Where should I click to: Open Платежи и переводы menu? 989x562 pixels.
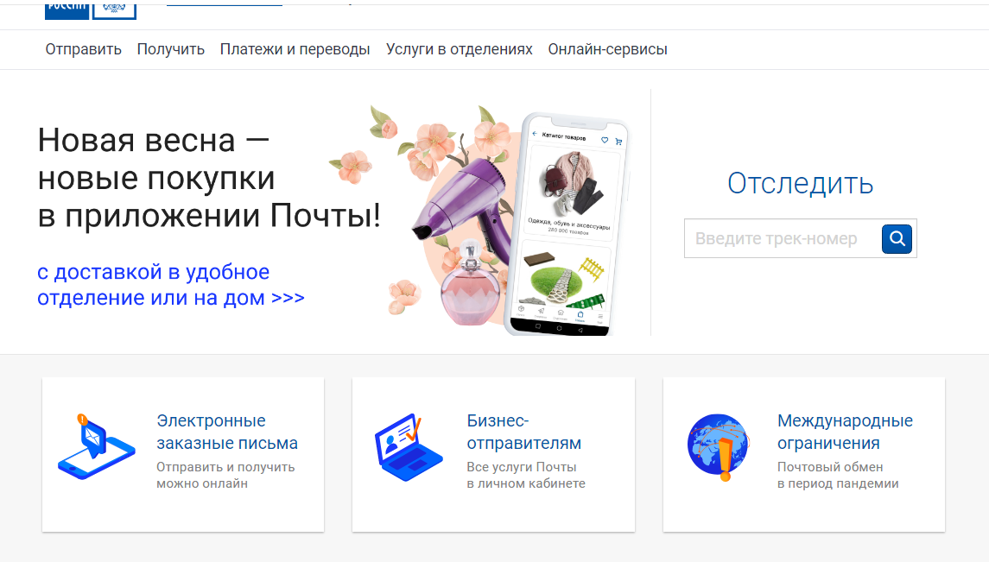295,49
